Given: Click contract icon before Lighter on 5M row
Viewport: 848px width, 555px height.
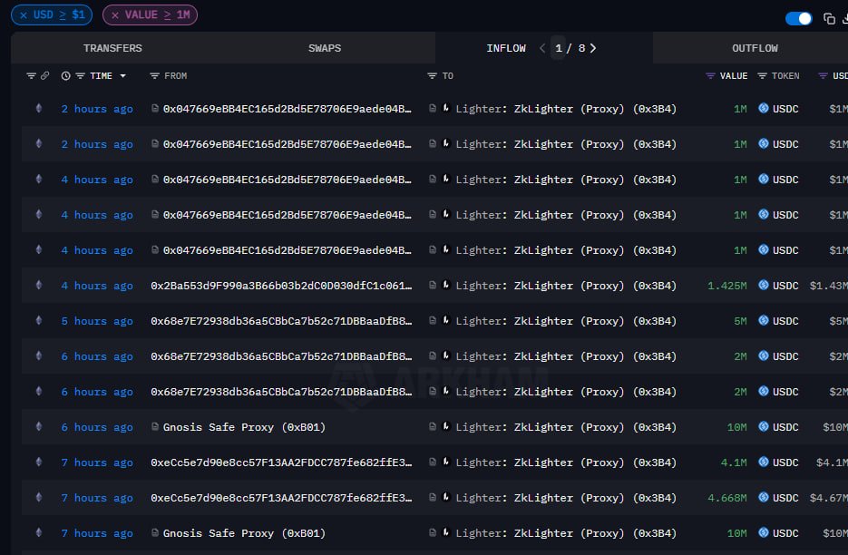Looking at the screenshot, I should [432, 320].
